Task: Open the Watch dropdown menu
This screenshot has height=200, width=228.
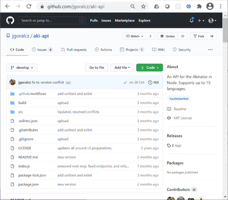Action: tap(134, 36)
